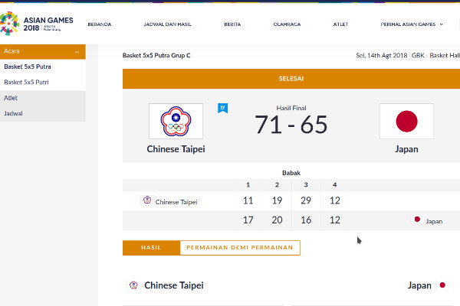Open the Berita navigation link
This screenshot has height=306, width=460.
[x=232, y=24]
